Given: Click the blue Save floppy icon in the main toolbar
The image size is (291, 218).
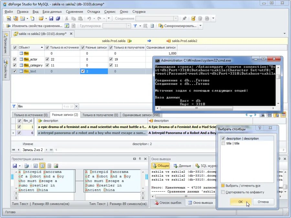Looking at the screenshot, I should point(51,18).
